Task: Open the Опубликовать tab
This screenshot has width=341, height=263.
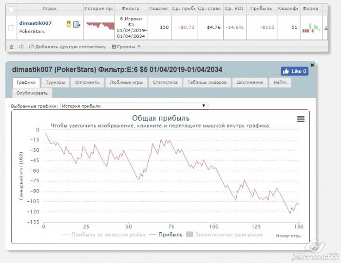Action: pyautogui.click(x=32, y=93)
